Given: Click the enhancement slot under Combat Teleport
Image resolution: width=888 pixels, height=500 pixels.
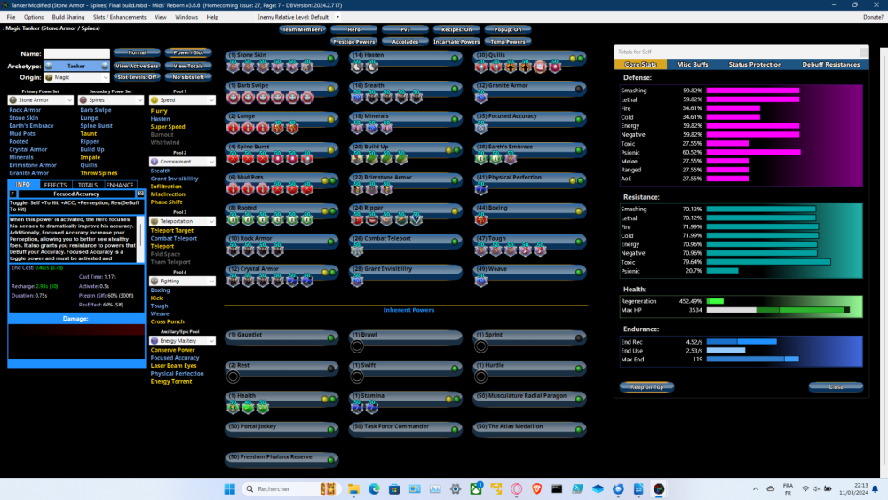Looking at the screenshot, I should tap(357, 250).
